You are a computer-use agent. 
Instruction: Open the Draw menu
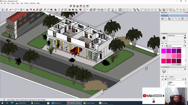point(18,3)
